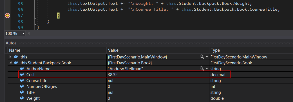Select the NumberOfPages value 0

109,87
